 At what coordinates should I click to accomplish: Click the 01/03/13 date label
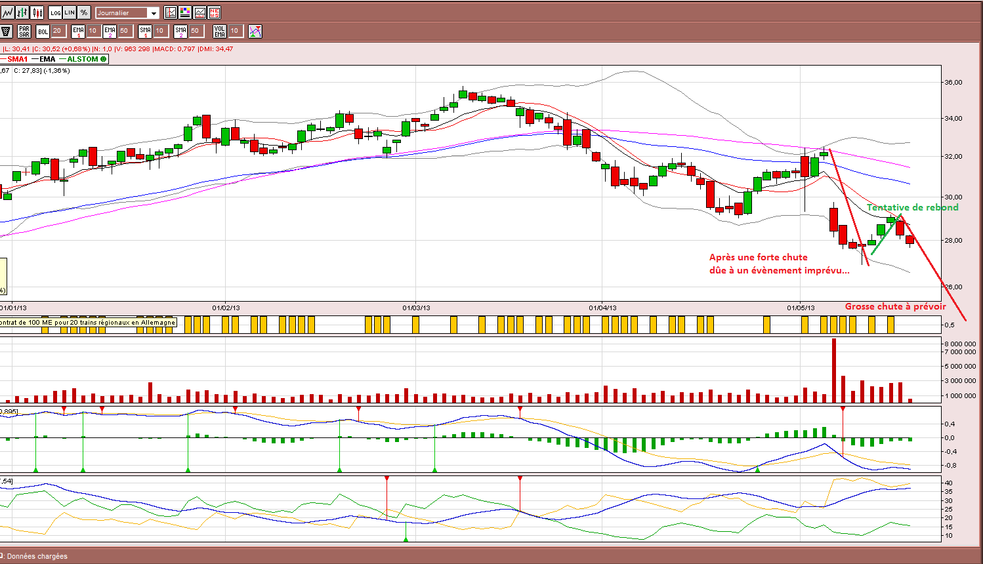pos(416,308)
